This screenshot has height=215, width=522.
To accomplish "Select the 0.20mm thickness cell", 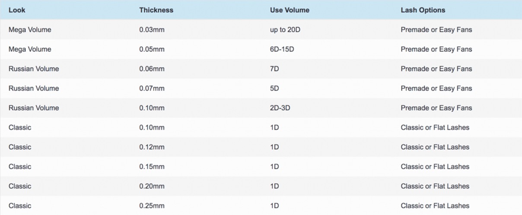I will [x=152, y=186].
